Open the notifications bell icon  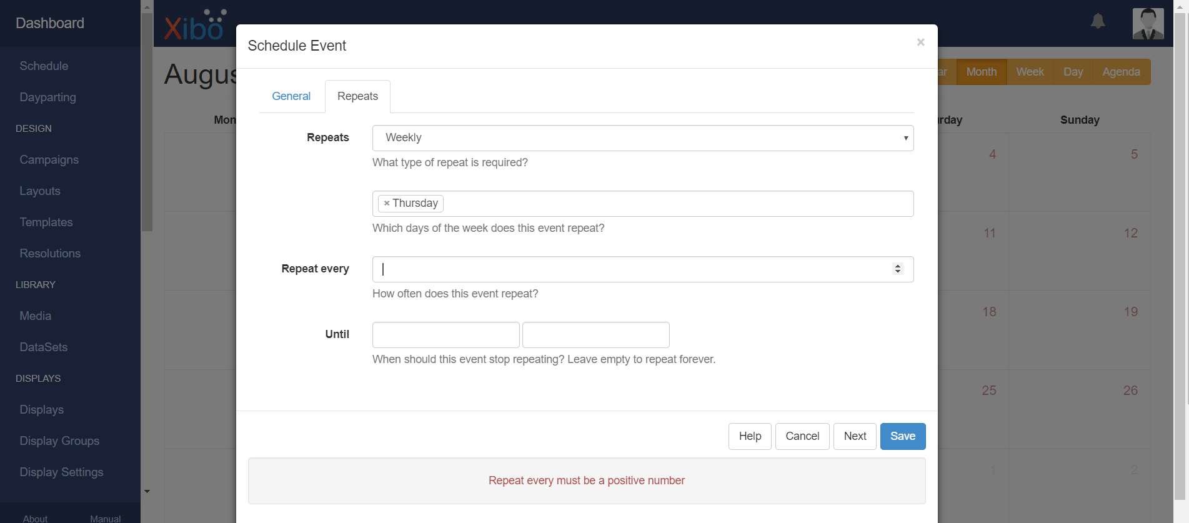click(x=1098, y=21)
